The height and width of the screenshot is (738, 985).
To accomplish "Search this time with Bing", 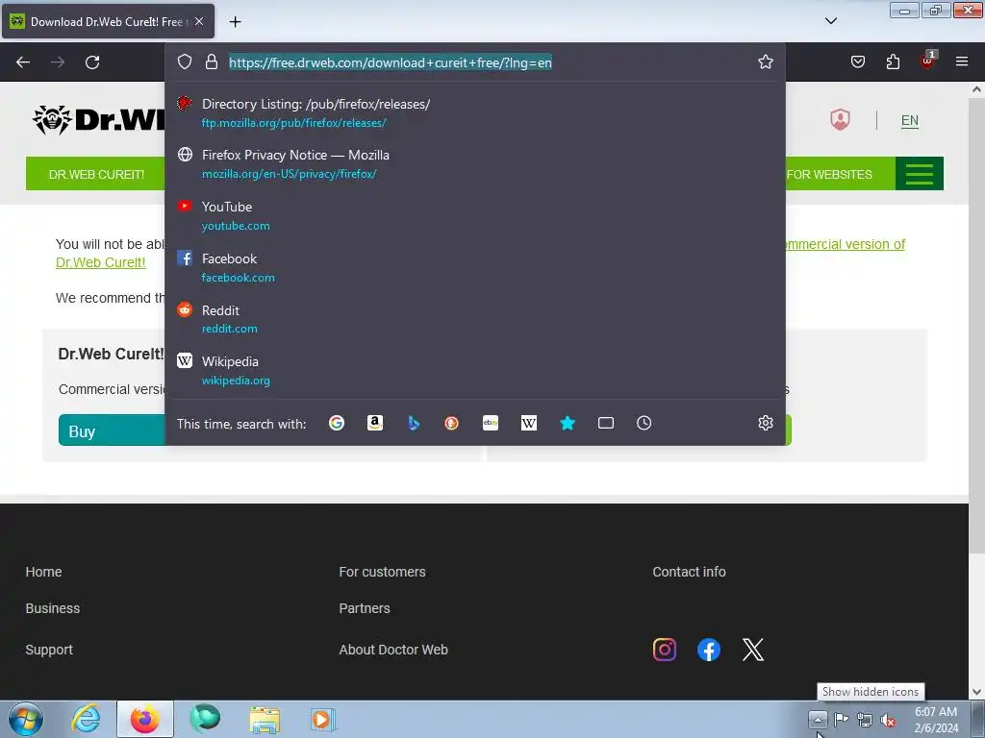I will click(x=414, y=423).
